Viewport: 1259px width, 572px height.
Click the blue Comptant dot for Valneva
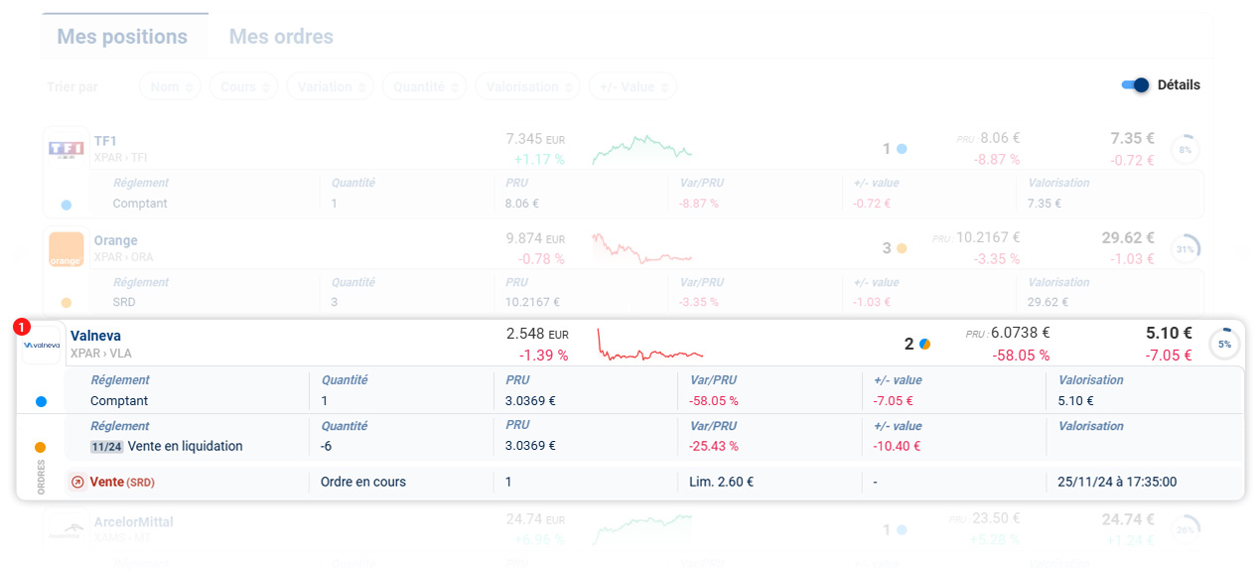41,401
